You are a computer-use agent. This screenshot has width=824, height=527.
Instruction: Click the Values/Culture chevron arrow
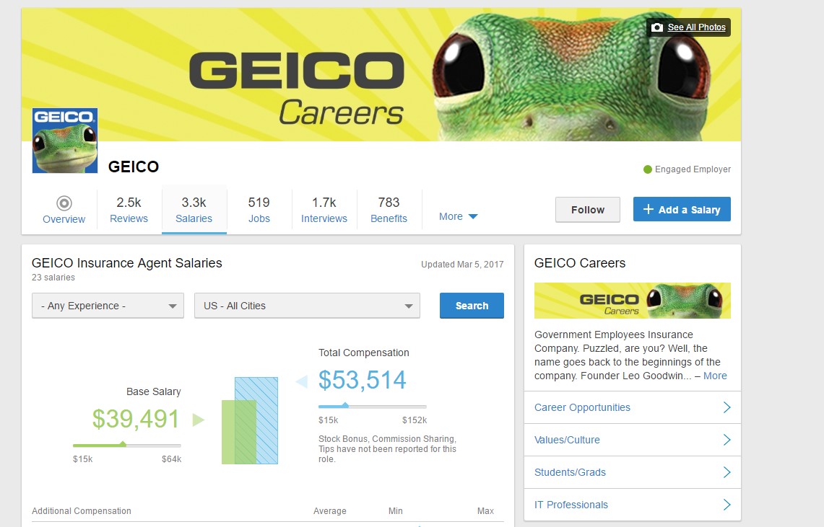pos(727,440)
